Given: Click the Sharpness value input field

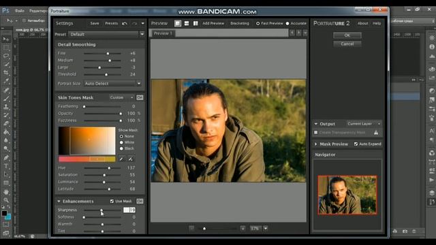Looking at the screenshot, I should pyautogui.click(x=129, y=210).
